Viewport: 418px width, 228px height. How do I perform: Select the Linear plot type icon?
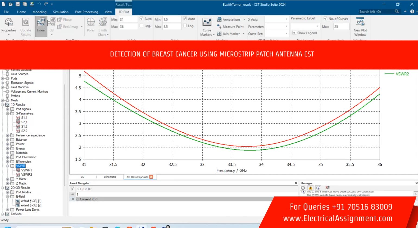[41, 26]
